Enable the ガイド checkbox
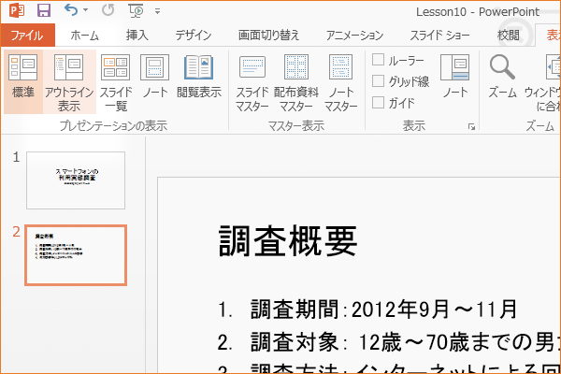Screen dimensions: 561x374 coord(378,102)
